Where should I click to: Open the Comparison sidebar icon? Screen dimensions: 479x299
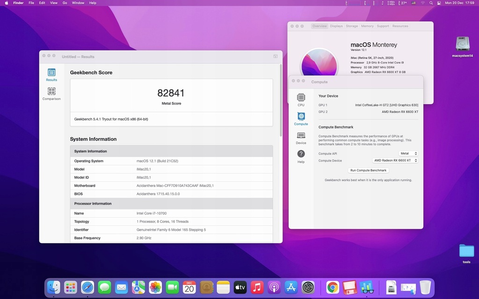[x=51, y=92]
